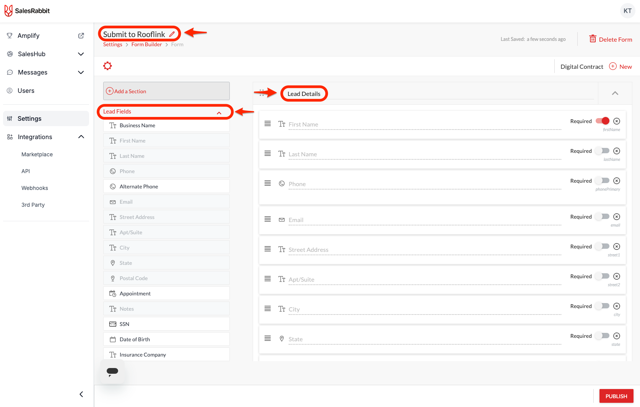Add the Insurance Company field from list

[166, 355]
